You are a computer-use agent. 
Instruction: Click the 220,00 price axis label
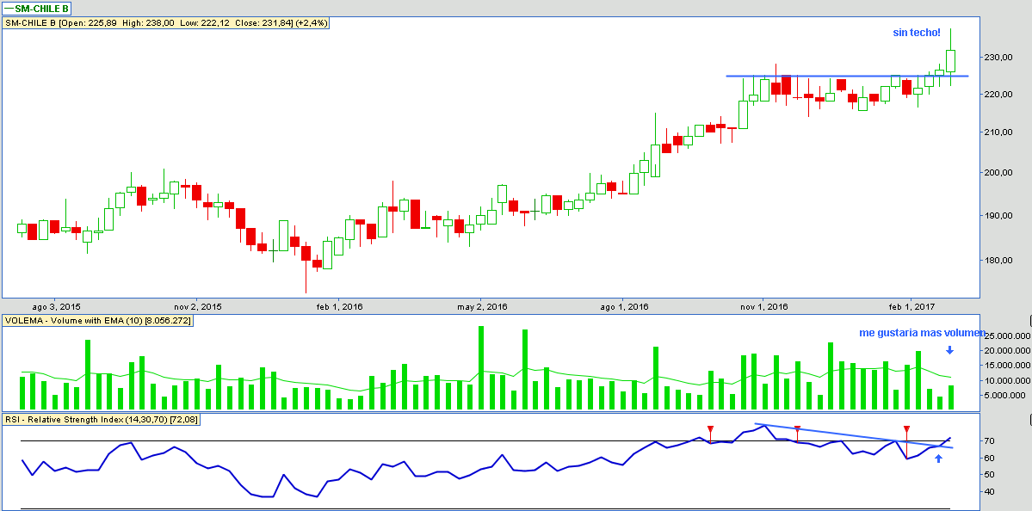[x=999, y=95]
